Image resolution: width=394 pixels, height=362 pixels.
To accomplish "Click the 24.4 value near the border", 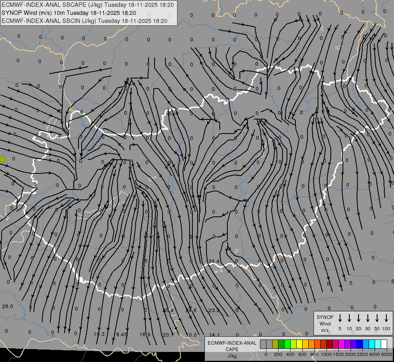I will click(x=214, y=261).
